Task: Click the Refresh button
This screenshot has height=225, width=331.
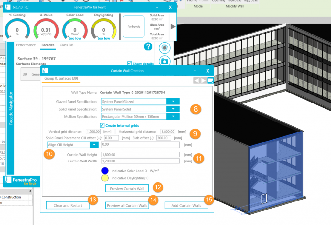Action: pos(133,27)
